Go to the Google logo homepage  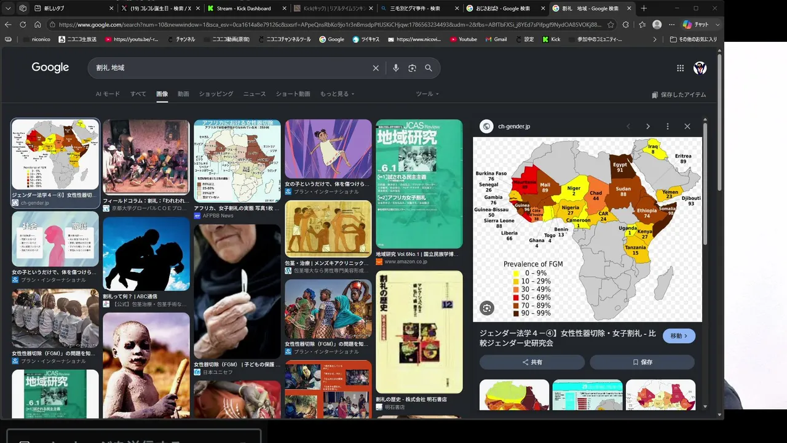click(x=50, y=68)
